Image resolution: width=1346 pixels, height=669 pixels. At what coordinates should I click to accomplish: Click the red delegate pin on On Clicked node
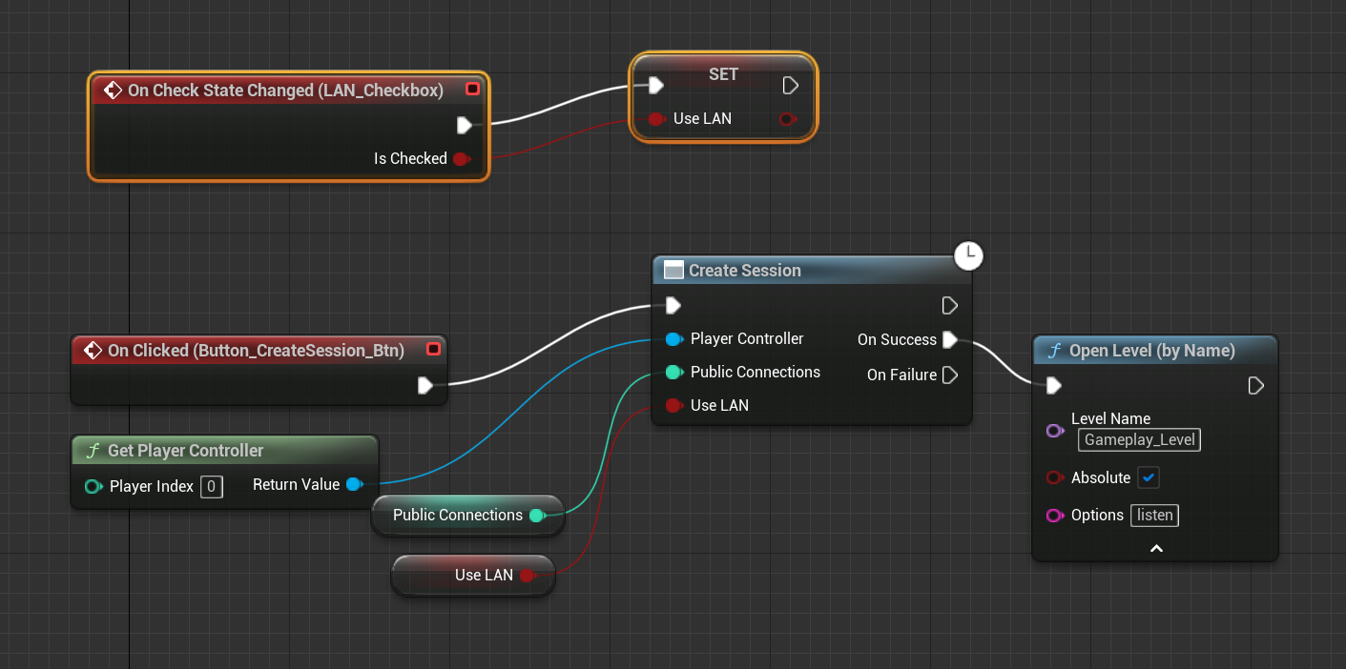(434, 350)
